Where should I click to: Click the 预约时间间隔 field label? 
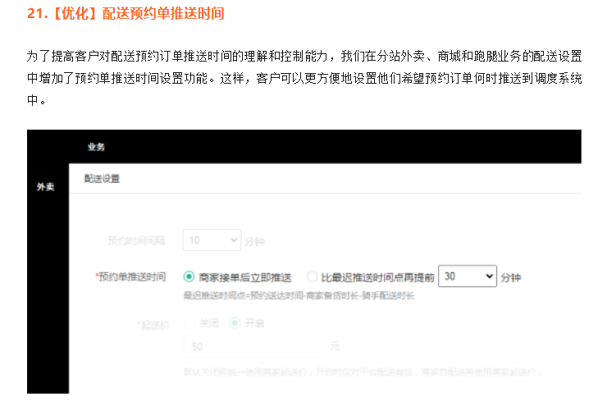coord(137,241)
